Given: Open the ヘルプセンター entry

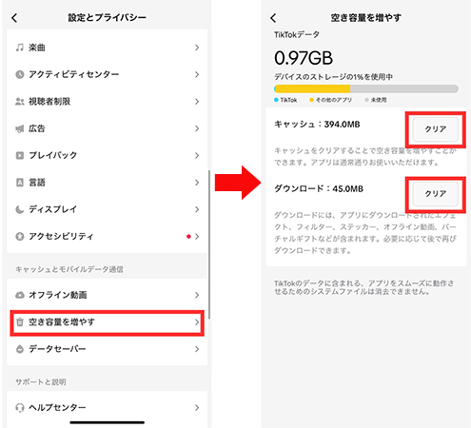Looking at the screenshot, I should 108,407.
